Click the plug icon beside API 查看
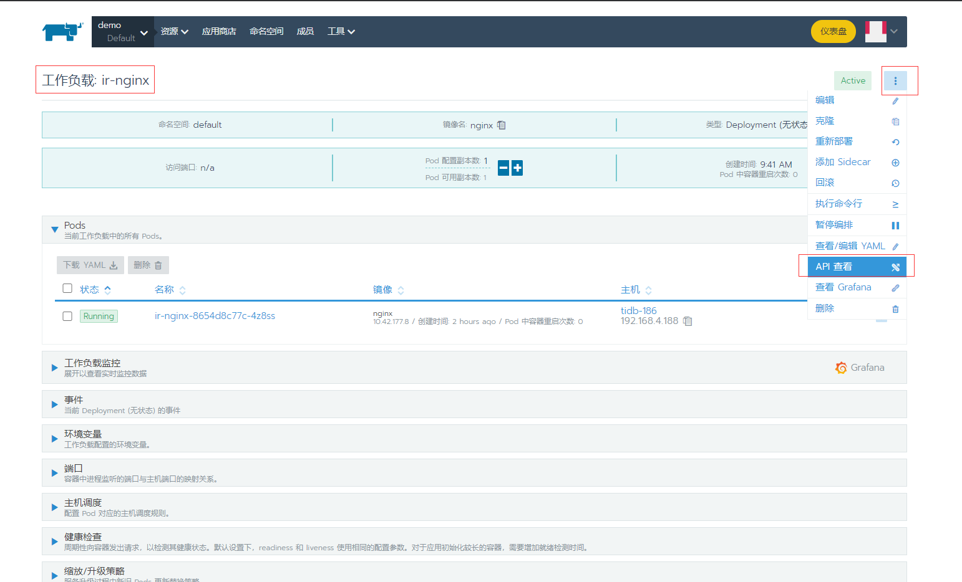 point(895,267)
